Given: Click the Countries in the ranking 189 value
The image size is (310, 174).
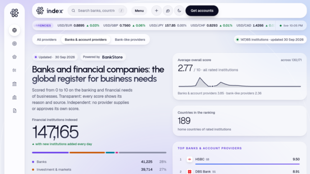Looking at the screenshot, I should [184, 121].
